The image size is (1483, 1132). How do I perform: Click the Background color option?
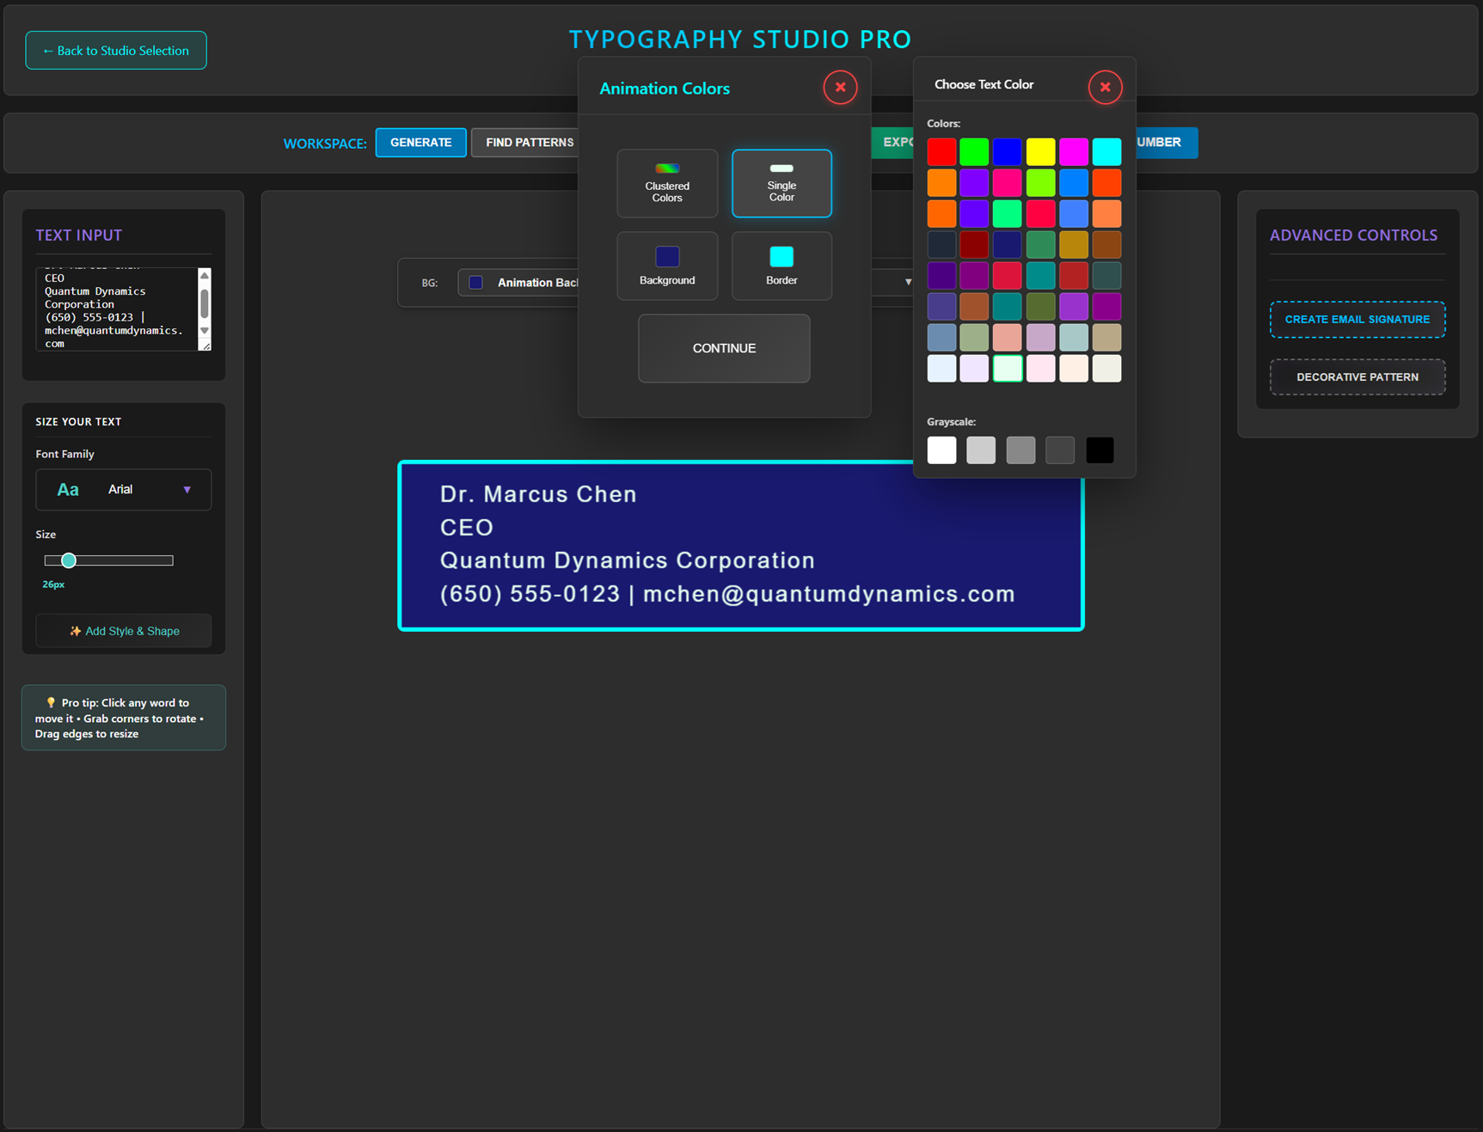click(x=667, y=266)
